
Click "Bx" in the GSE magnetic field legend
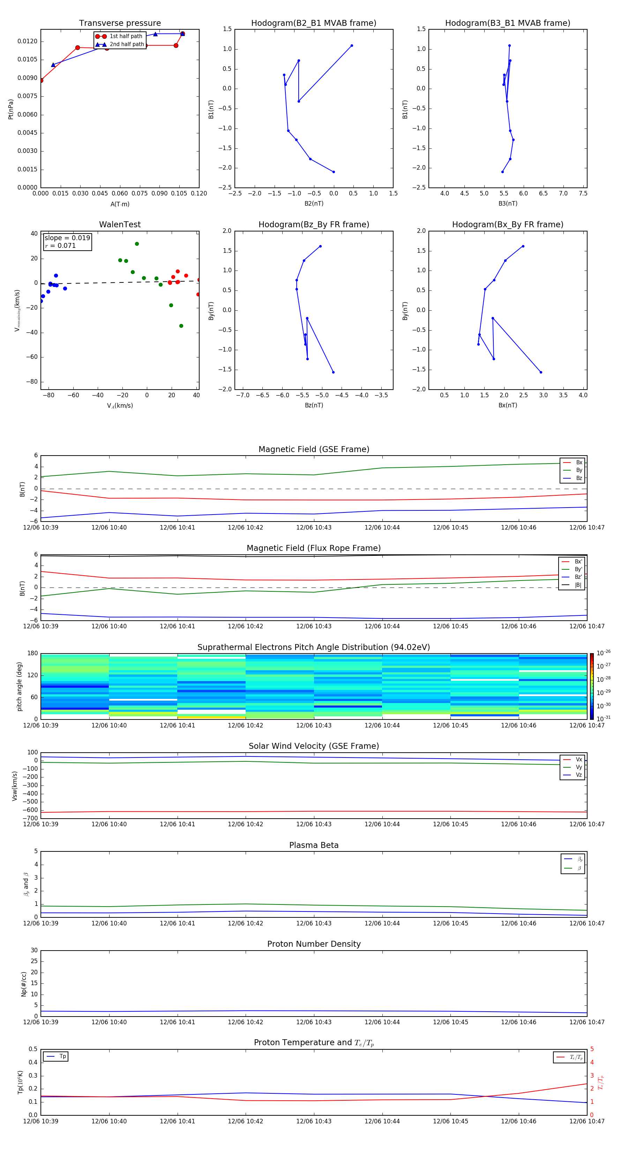[573, 463]
